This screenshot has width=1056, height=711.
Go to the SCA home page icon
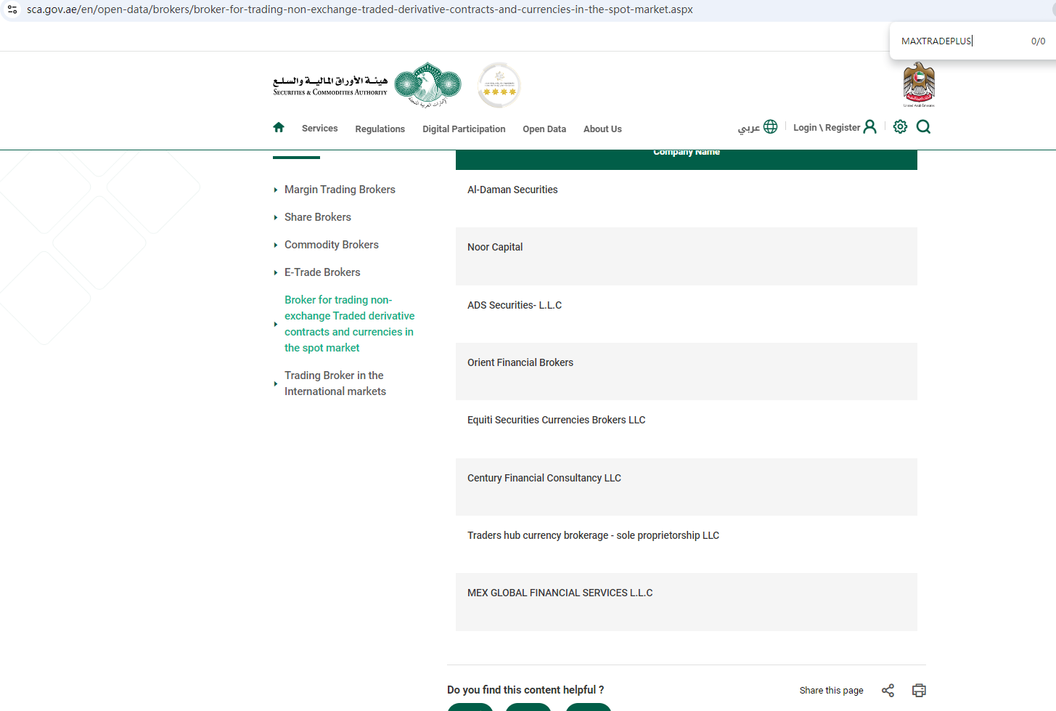pyautogui.click(x=279, y=128)
